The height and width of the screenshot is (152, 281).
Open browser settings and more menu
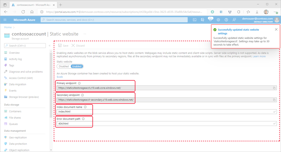tap(276, 12)
